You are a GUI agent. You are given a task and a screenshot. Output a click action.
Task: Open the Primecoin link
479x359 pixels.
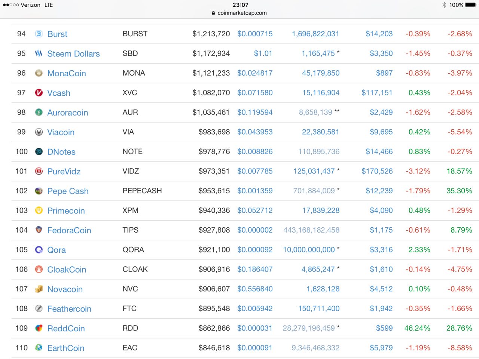click(66, 211)
